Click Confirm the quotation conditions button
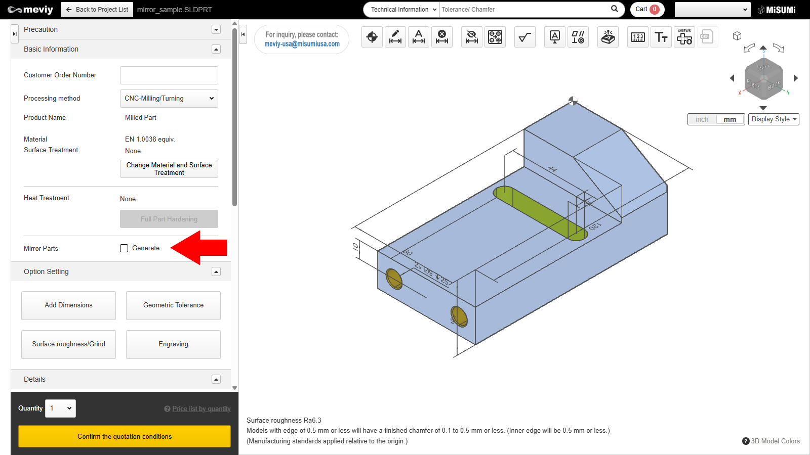Image resolution: width=810 pixels, height=455 pixels. (125, 436)
